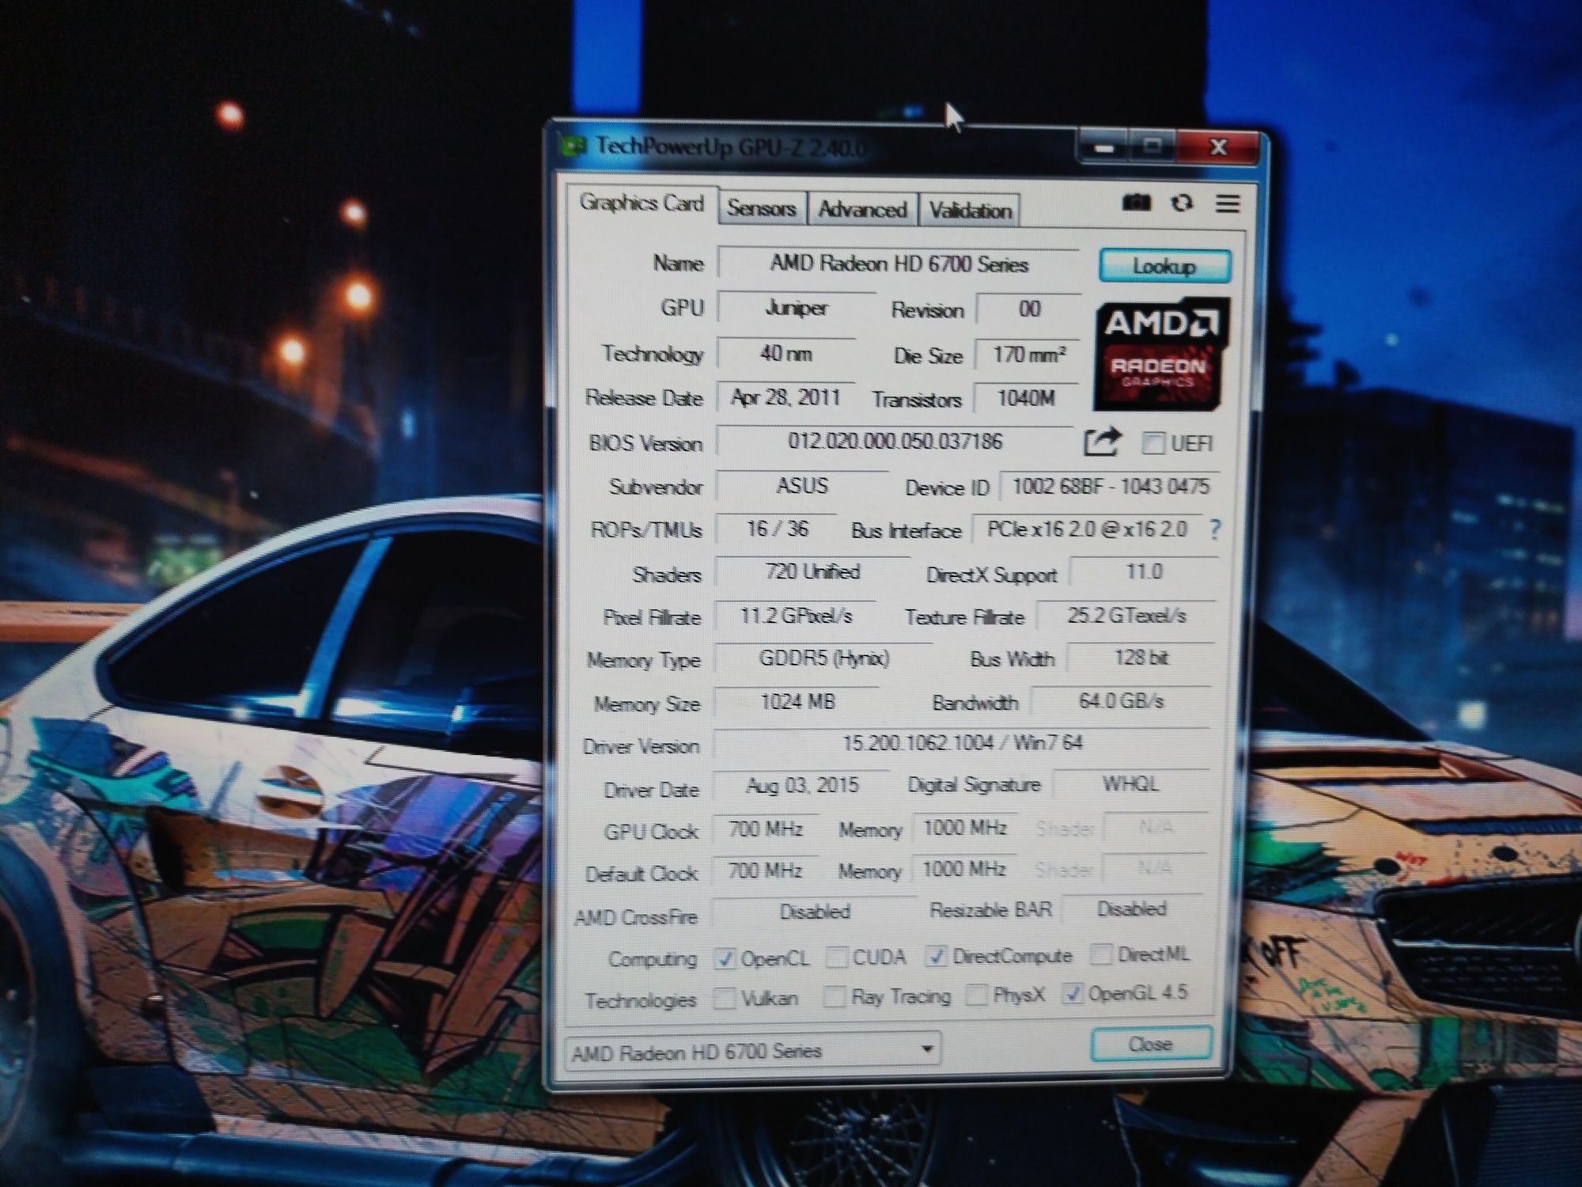Click the Bandwidth value 64.0 GB/s
Screen dimensions: 1582x1187
1122,701
